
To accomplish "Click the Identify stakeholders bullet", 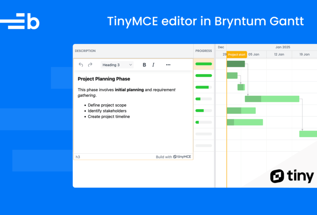I will 107,111.
